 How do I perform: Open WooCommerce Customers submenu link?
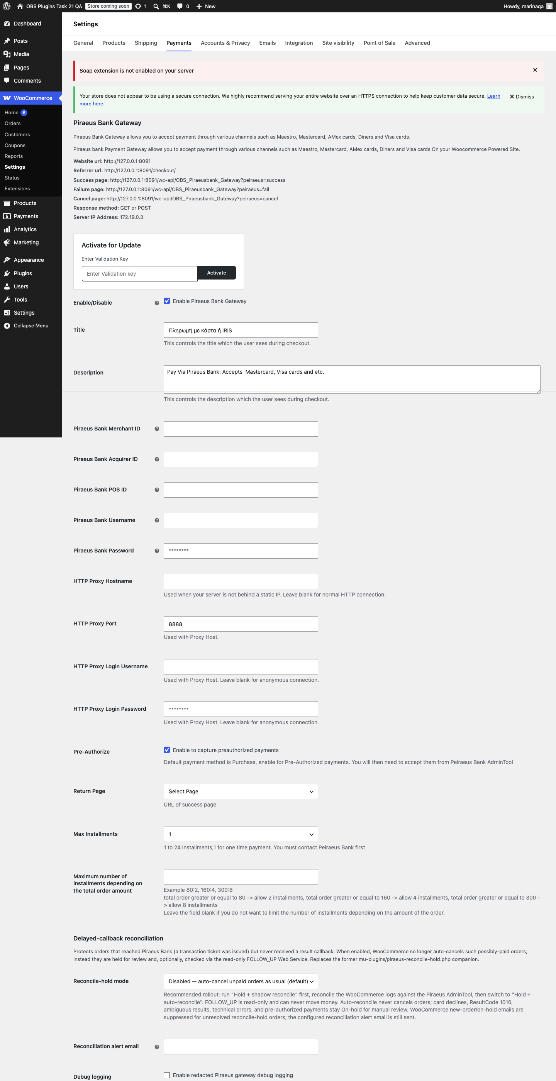[x=17, y=134]
